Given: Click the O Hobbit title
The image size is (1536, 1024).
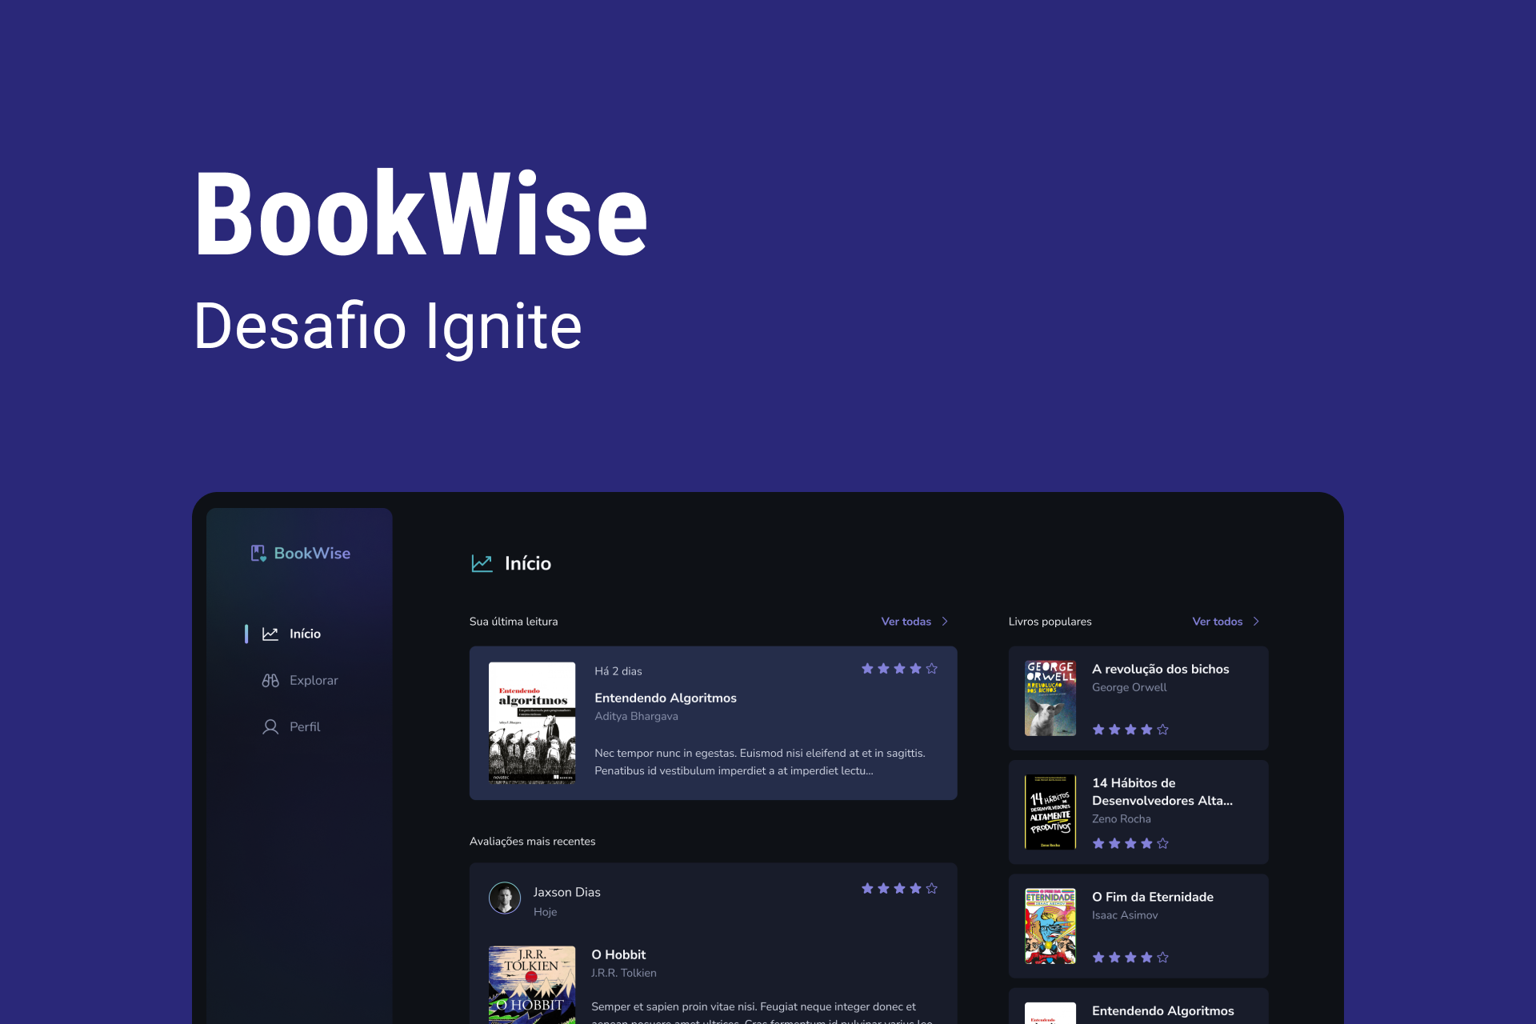Looking at the screenshot, I should (x=618, y=954).
